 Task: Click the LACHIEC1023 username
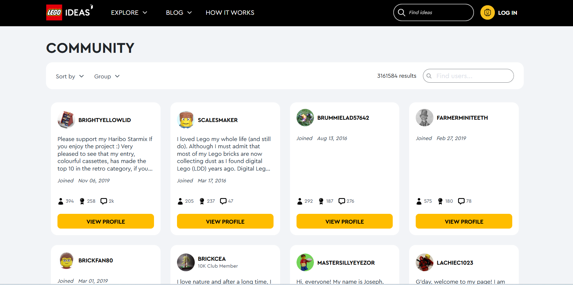coord(455,263)
